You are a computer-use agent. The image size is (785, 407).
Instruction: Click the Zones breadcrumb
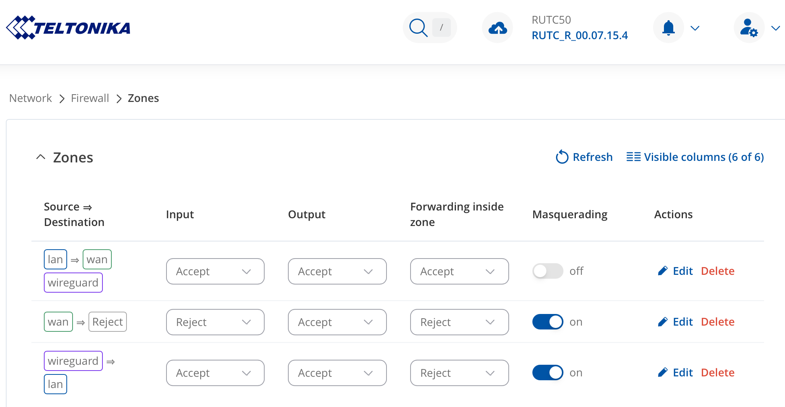point(143,98)
